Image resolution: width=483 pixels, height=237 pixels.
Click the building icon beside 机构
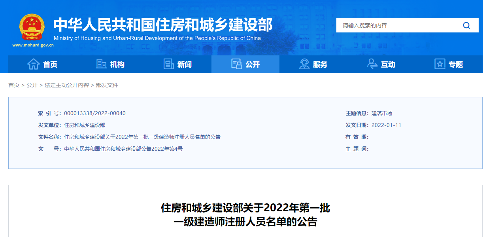pyautogui.click(x=101, y=64)
